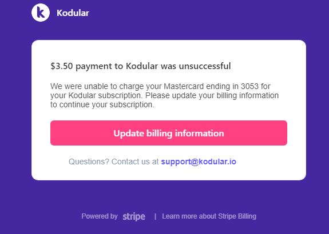Click the payment unsuccessful heading

[141, 66]
